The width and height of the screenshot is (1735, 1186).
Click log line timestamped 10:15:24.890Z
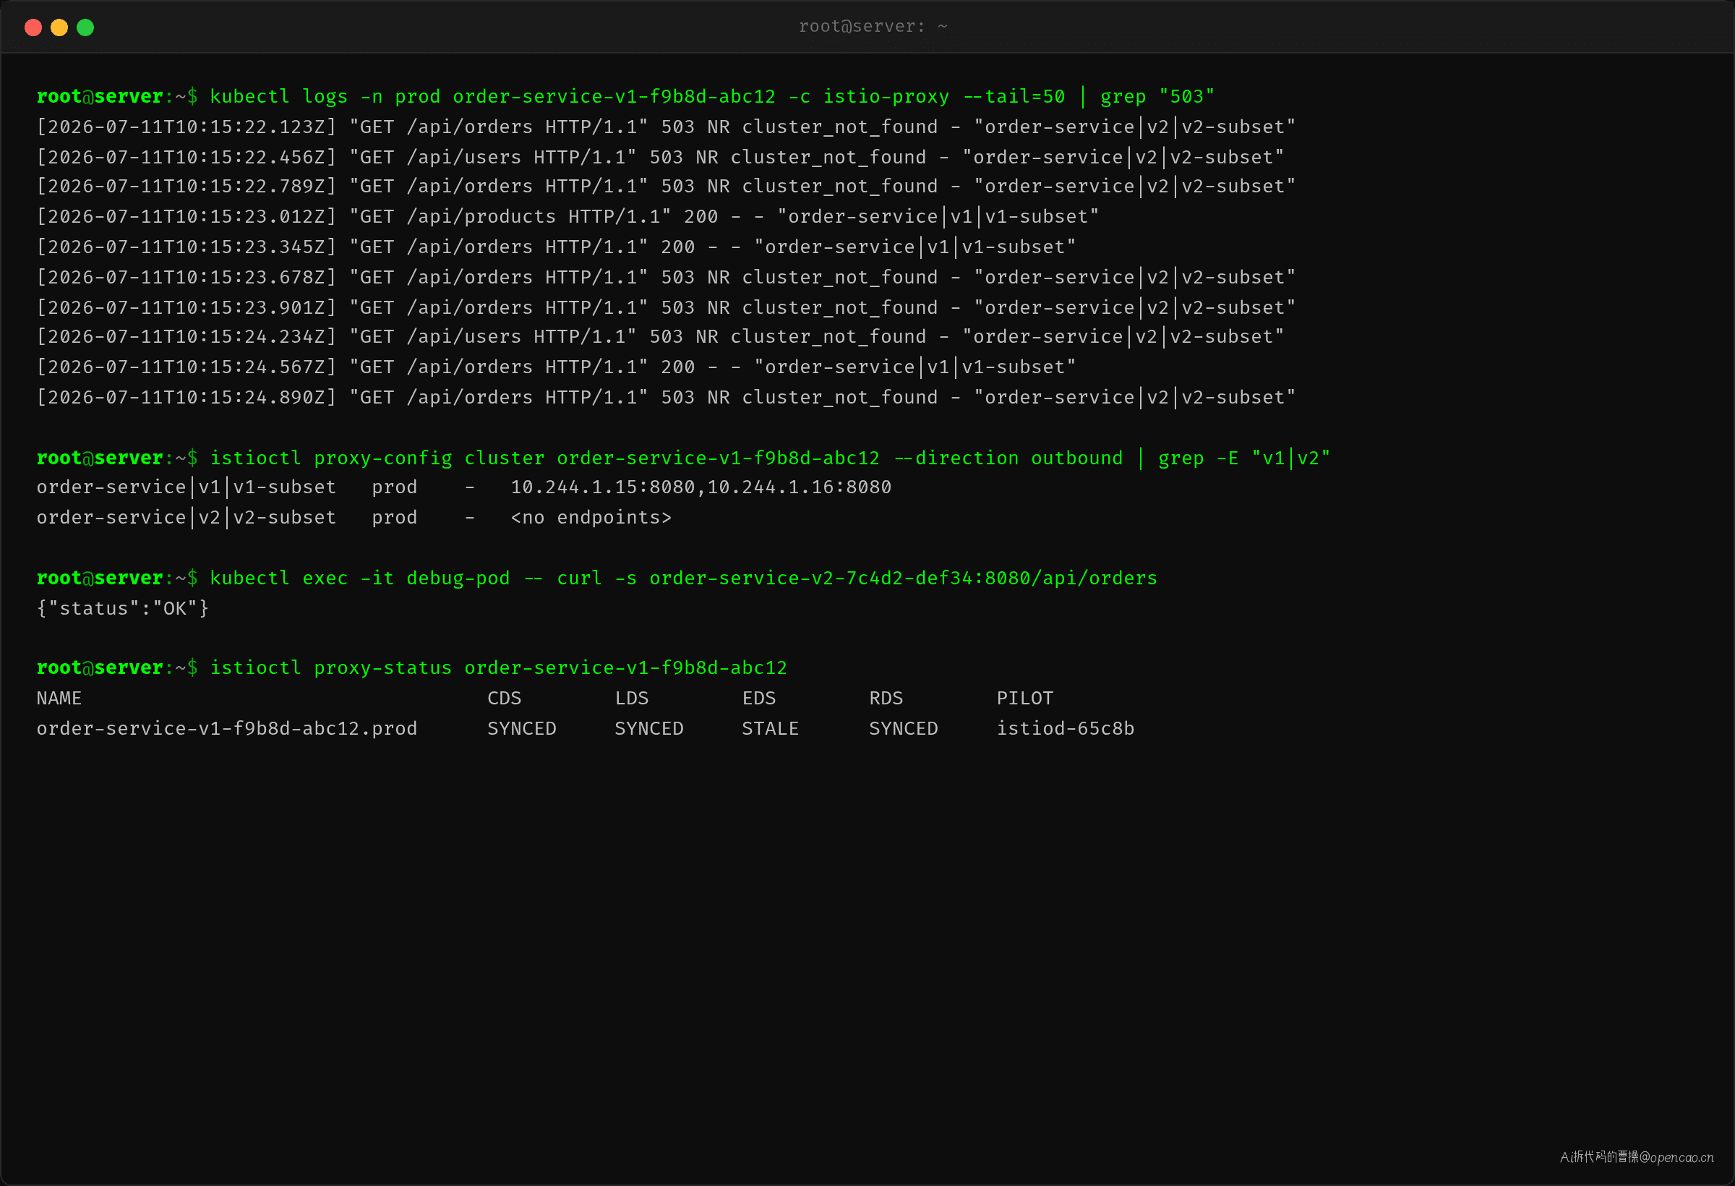[x=666, y=397]
